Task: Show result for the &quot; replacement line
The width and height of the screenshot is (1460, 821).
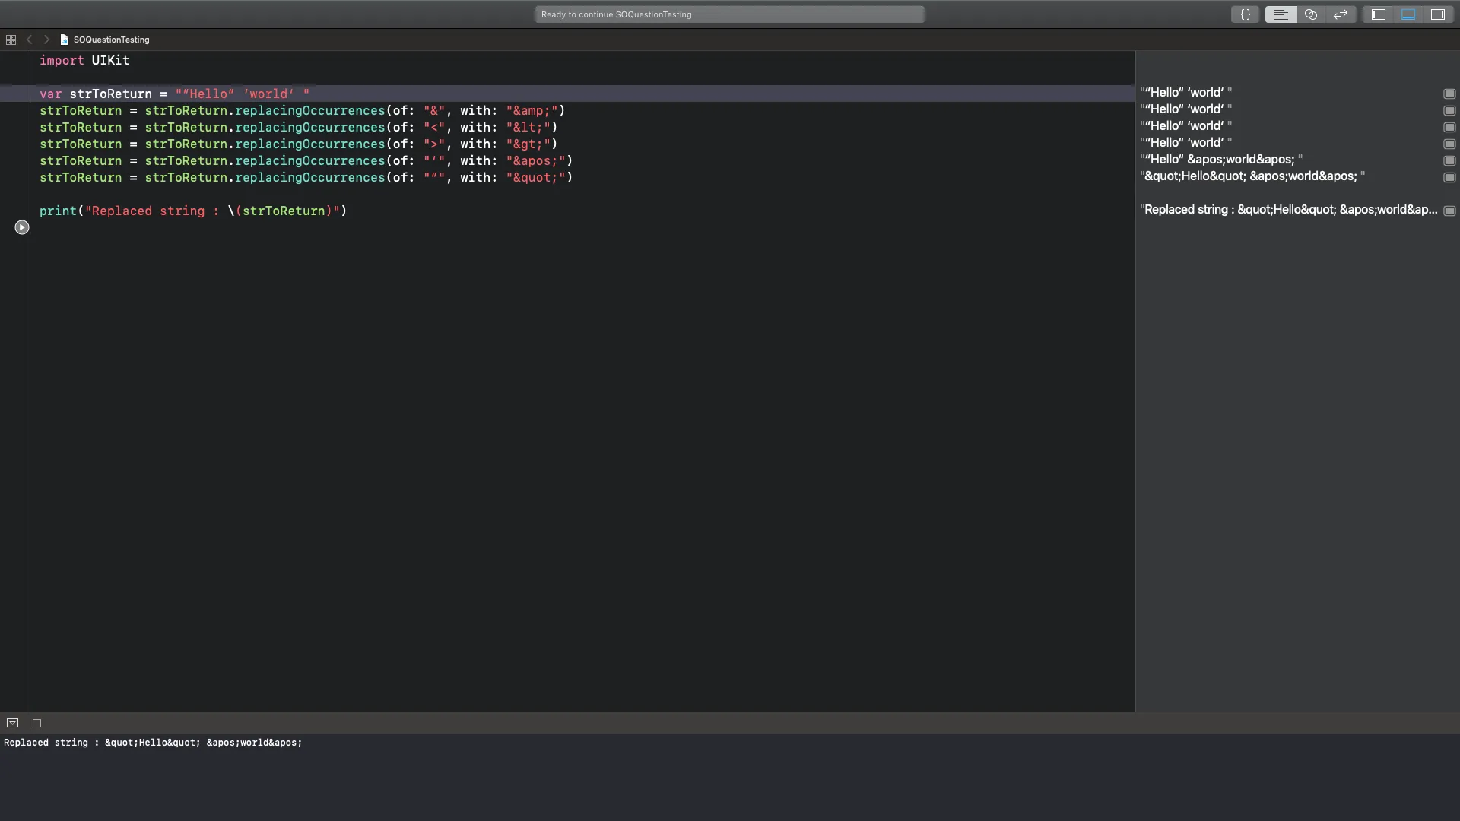Action: pyautogui.click(x=1449, y=177)
